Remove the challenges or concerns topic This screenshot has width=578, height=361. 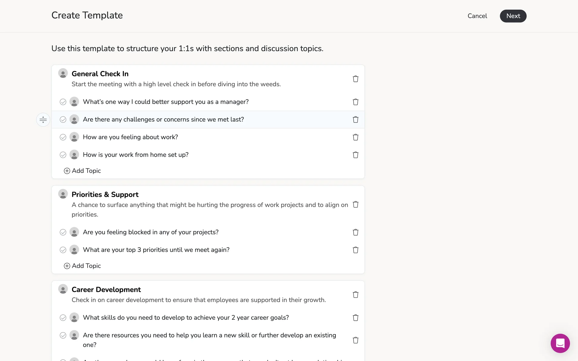[356, 119]
